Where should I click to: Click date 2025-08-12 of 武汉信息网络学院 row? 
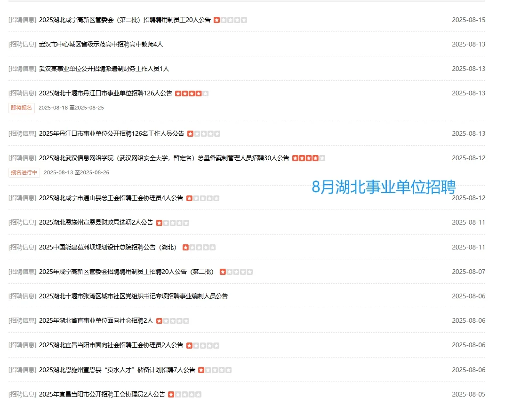[x=469, y=158]
